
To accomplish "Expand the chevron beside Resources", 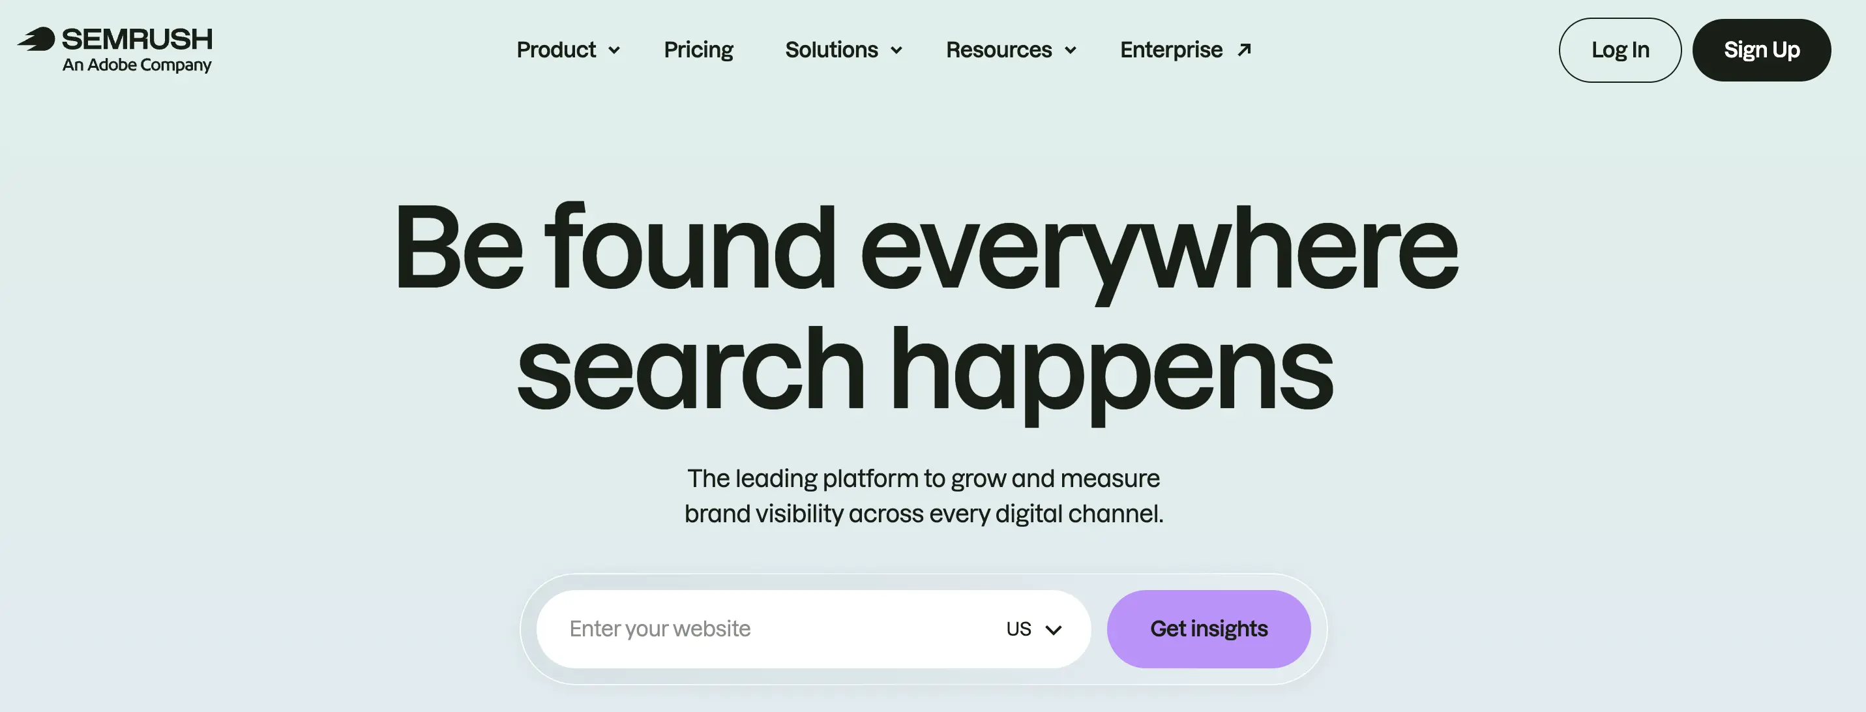I will [1070, 51].
